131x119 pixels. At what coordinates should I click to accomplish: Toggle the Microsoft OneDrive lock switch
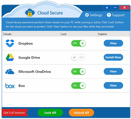tap(78, 71)
